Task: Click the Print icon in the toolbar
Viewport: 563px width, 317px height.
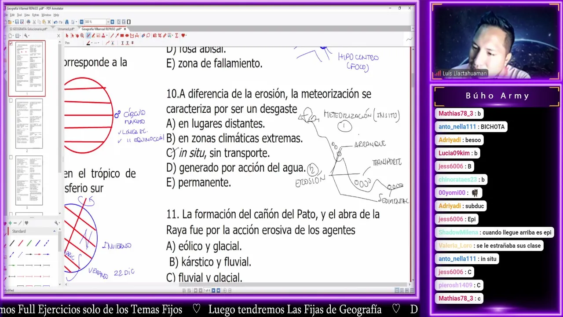Action: point(28,22)
